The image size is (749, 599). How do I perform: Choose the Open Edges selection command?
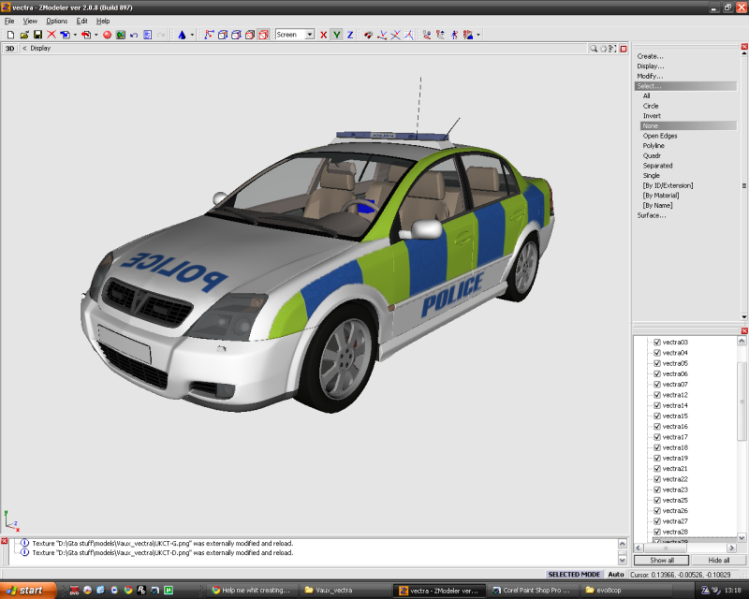pos(660,136)
